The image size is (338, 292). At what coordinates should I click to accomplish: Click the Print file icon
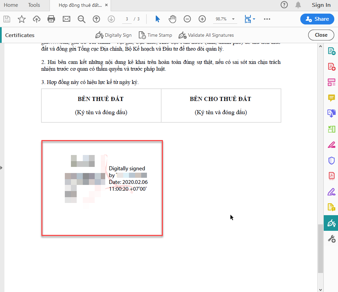point(51,19)
